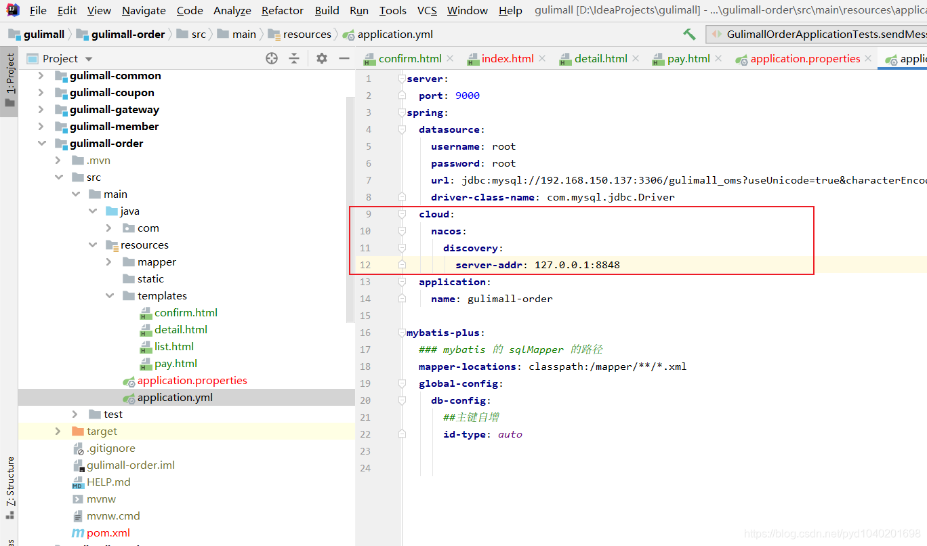The height and width of the screenshot is (546, 927).
Task: Expand the com package
Action: click(109, 228)
